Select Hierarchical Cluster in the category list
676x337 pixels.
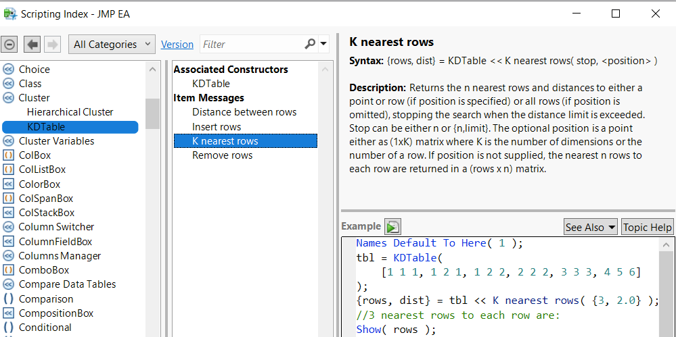point(70,112)
